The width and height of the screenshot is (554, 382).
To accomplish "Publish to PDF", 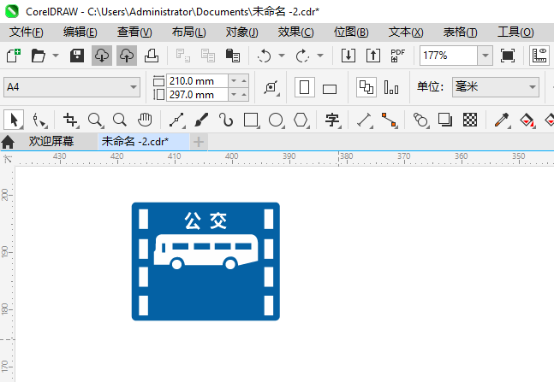I will click(398, 56).
